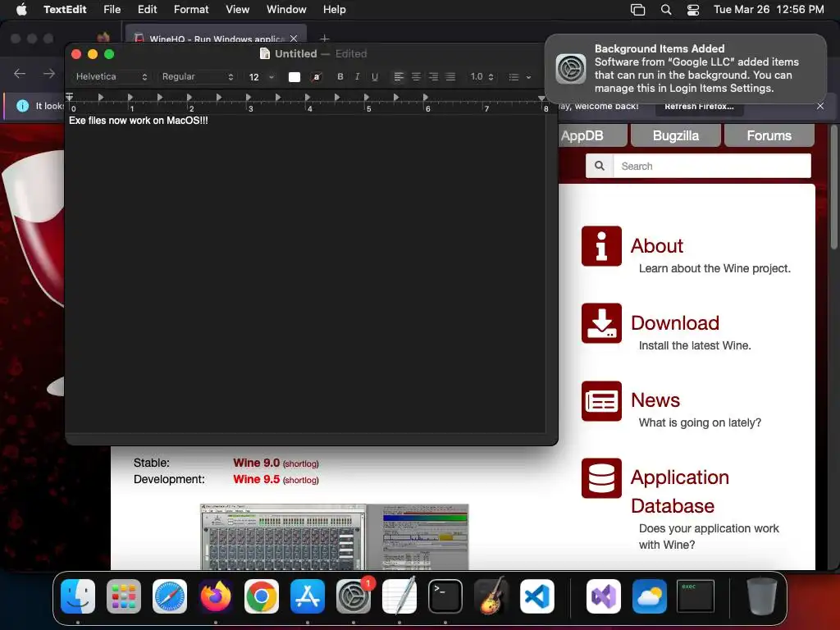
Task: Open Terminal from the Dock
Action: coord(445,596)
